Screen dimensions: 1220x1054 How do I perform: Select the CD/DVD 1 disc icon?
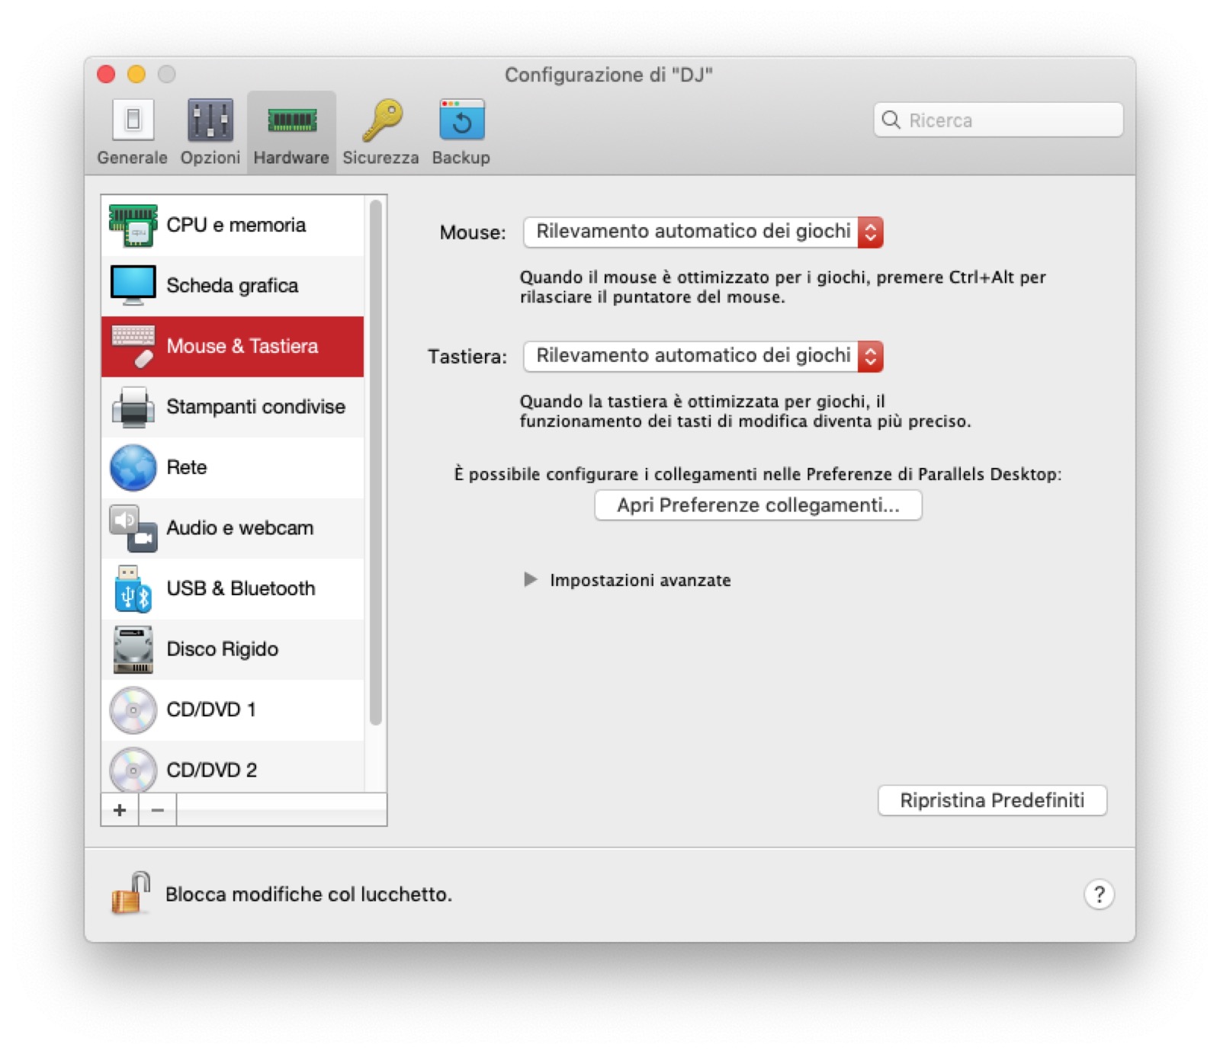pyautogui.click(x=133, y=710)
